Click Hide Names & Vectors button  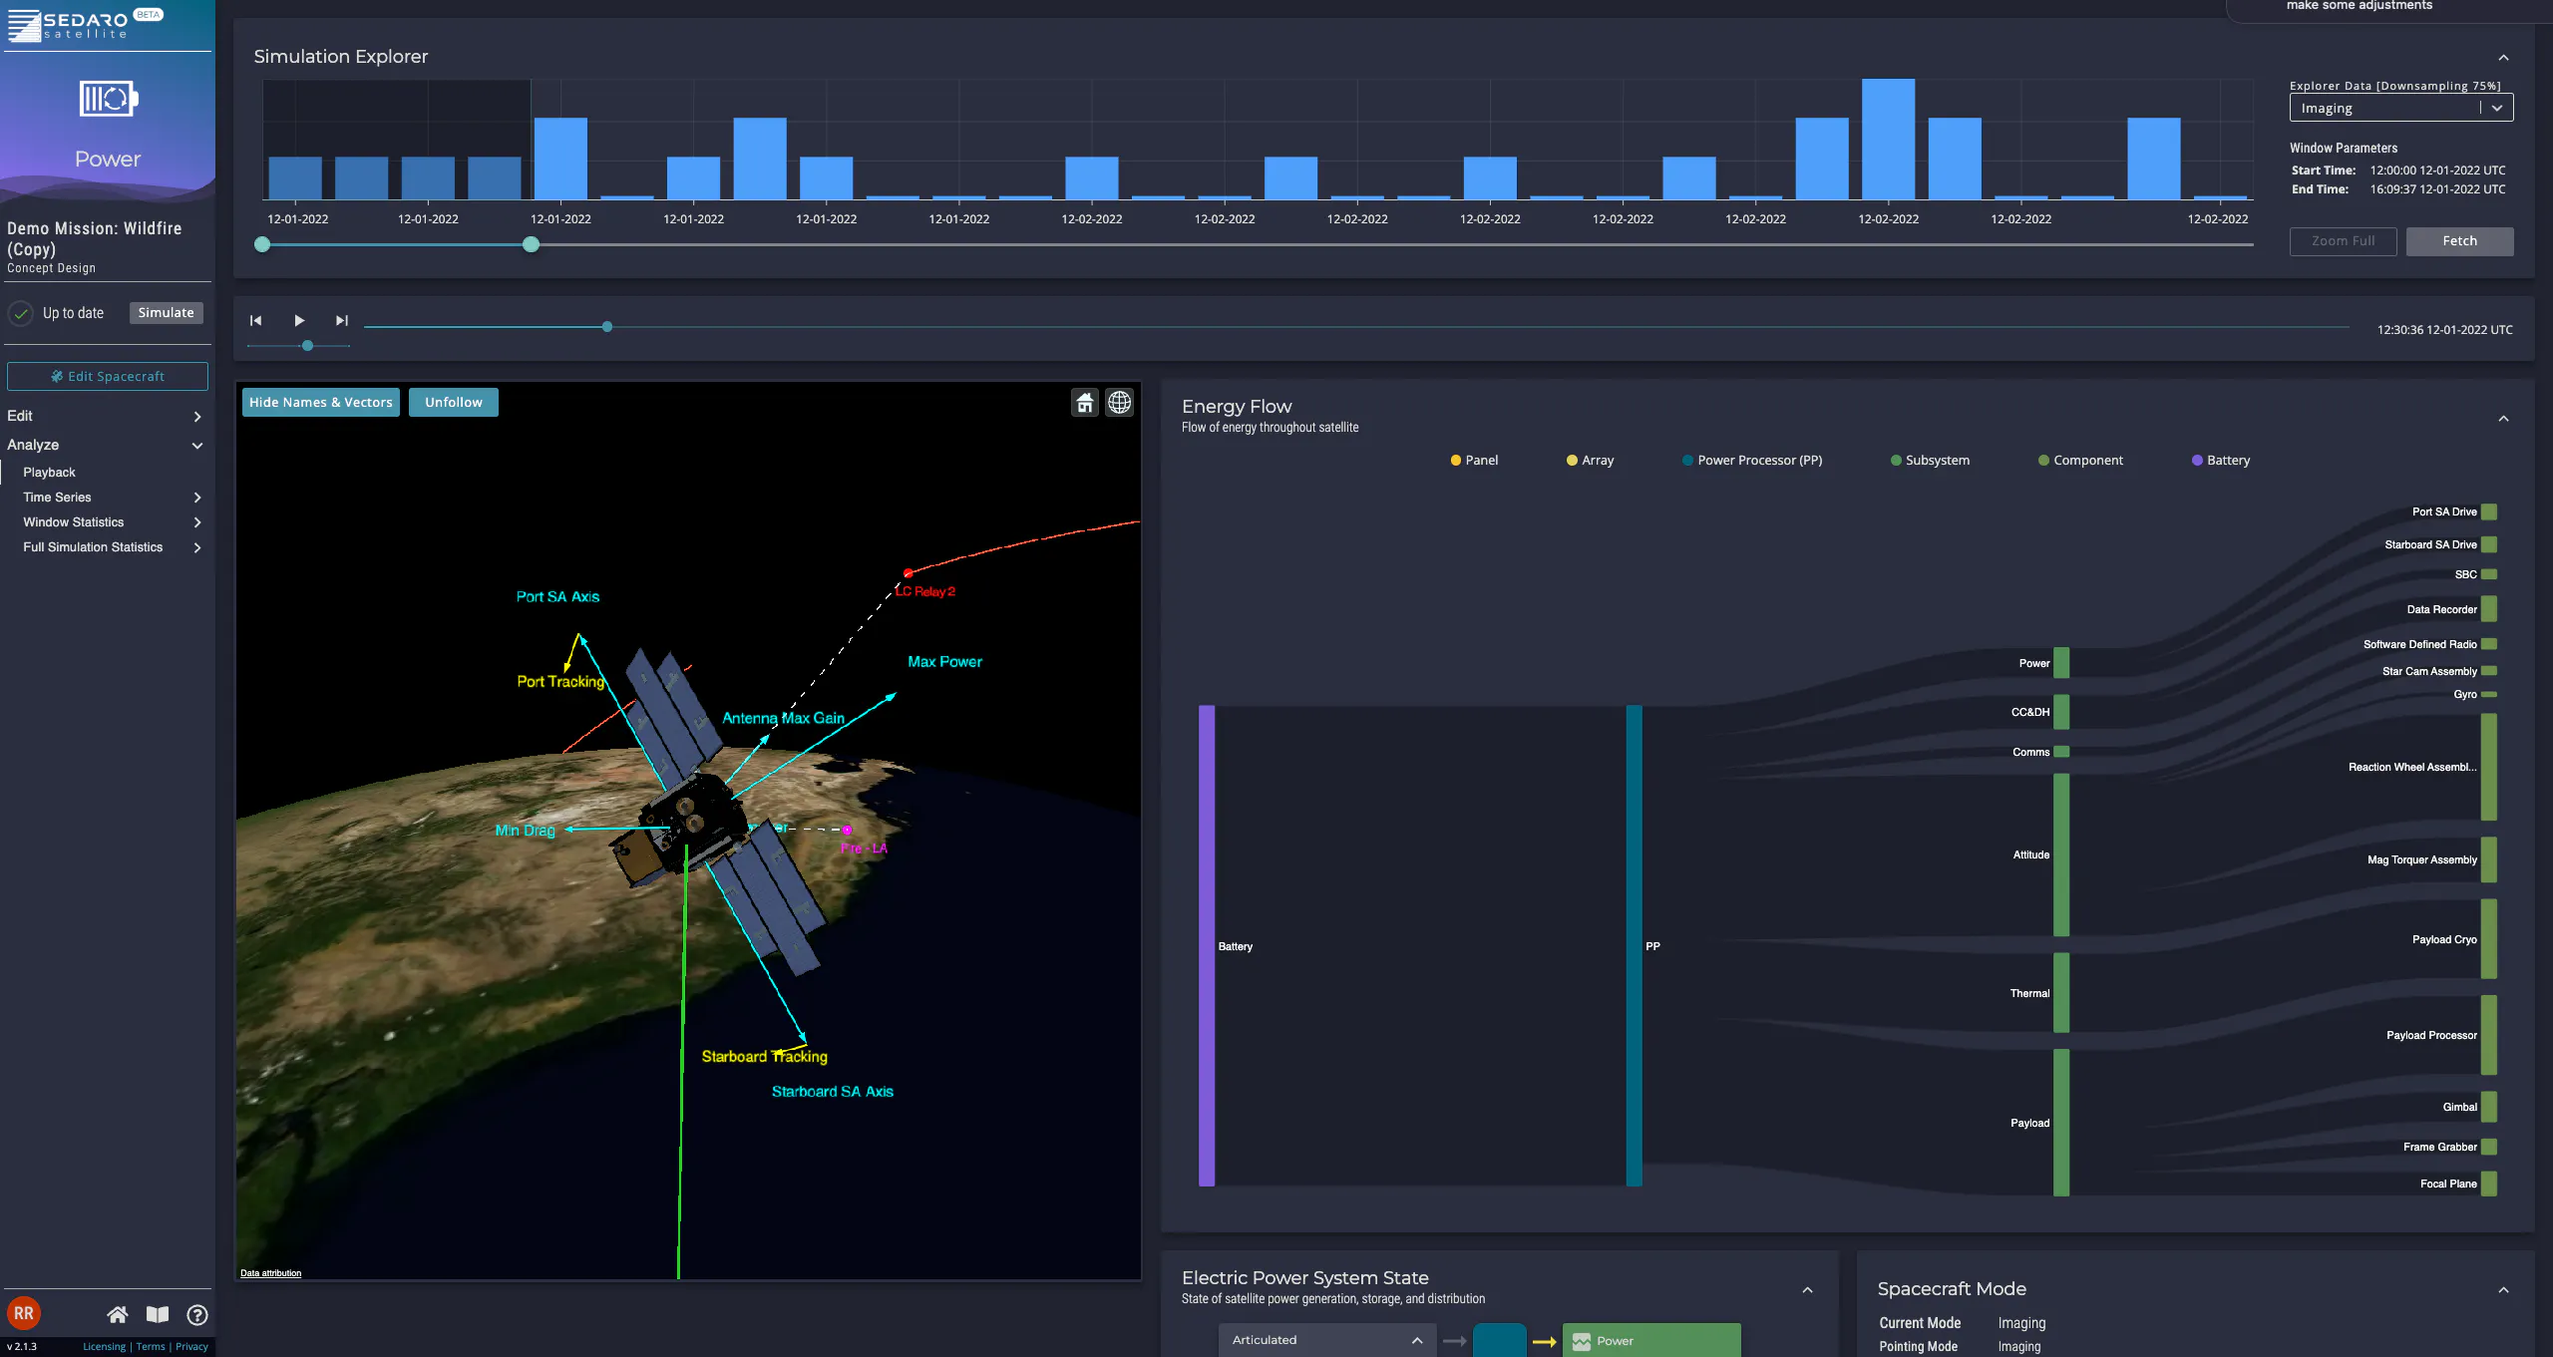click(x=321, y=402)
